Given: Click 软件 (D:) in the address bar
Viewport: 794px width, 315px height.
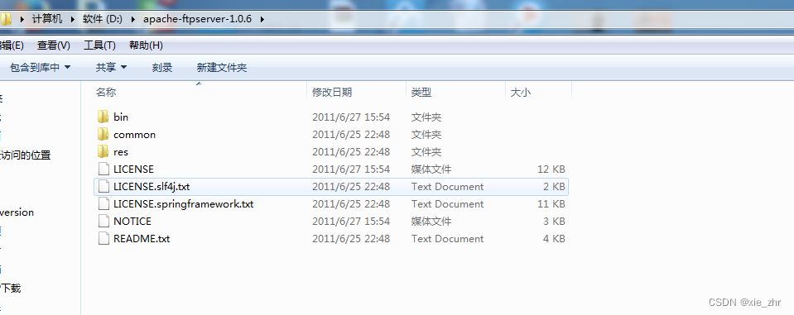Looking at the screenshot, I should [x=103, y=19].
